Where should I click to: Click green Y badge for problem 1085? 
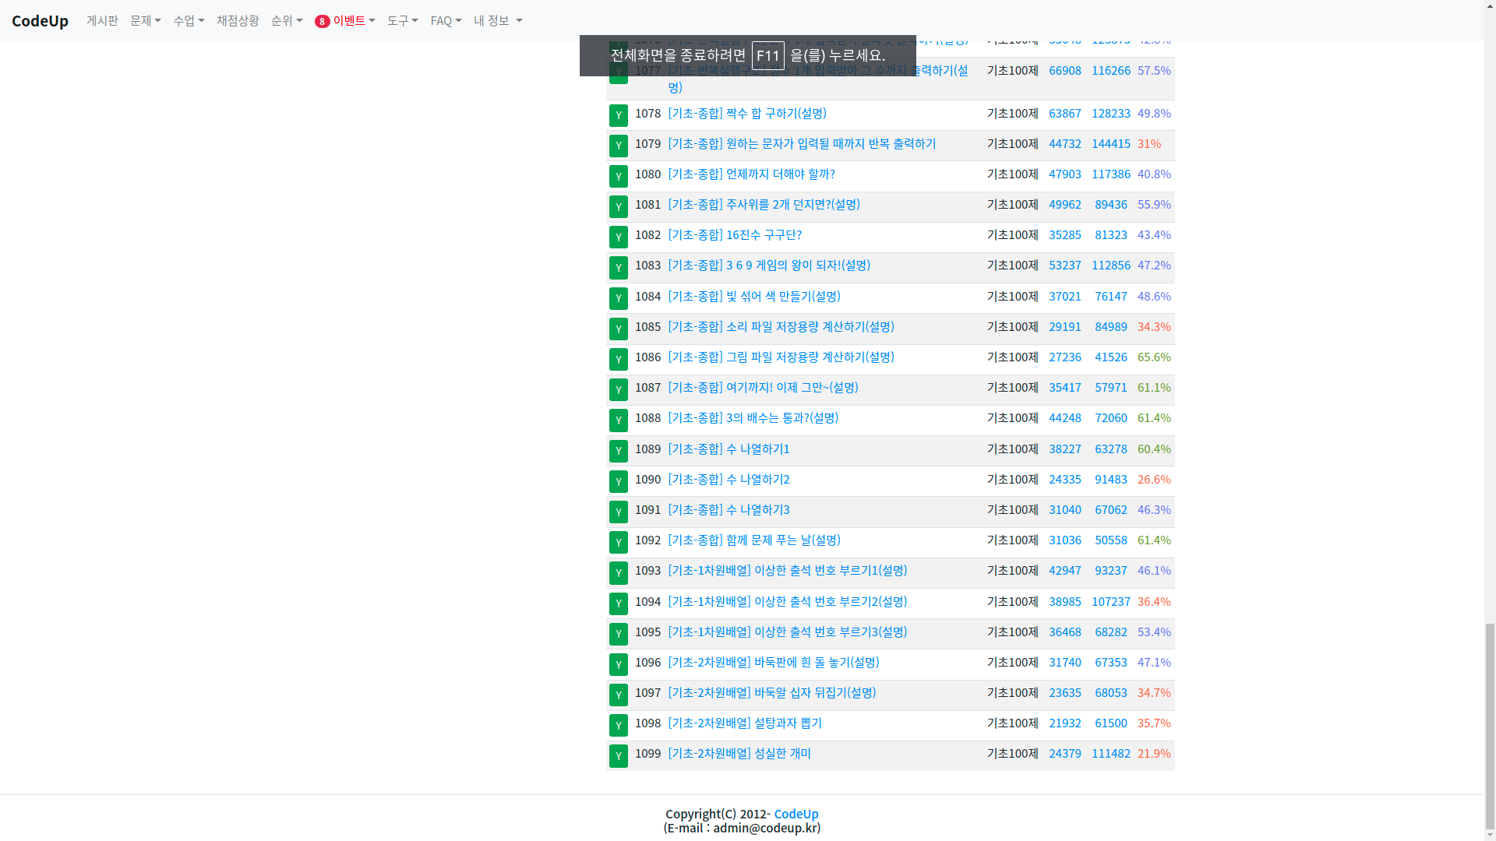618,329
